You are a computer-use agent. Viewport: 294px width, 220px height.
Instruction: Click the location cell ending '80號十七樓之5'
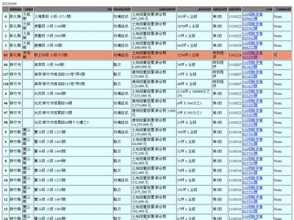[73, 123]
